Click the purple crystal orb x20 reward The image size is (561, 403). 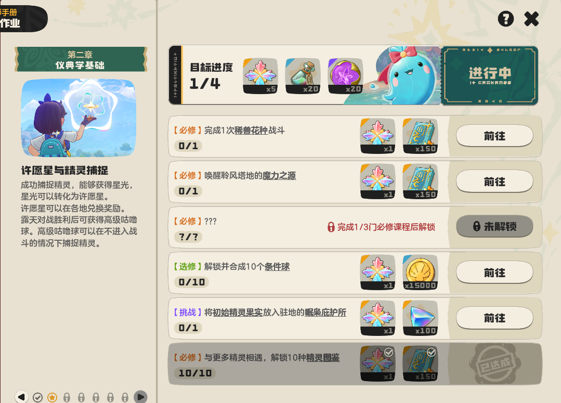[345, 76]
